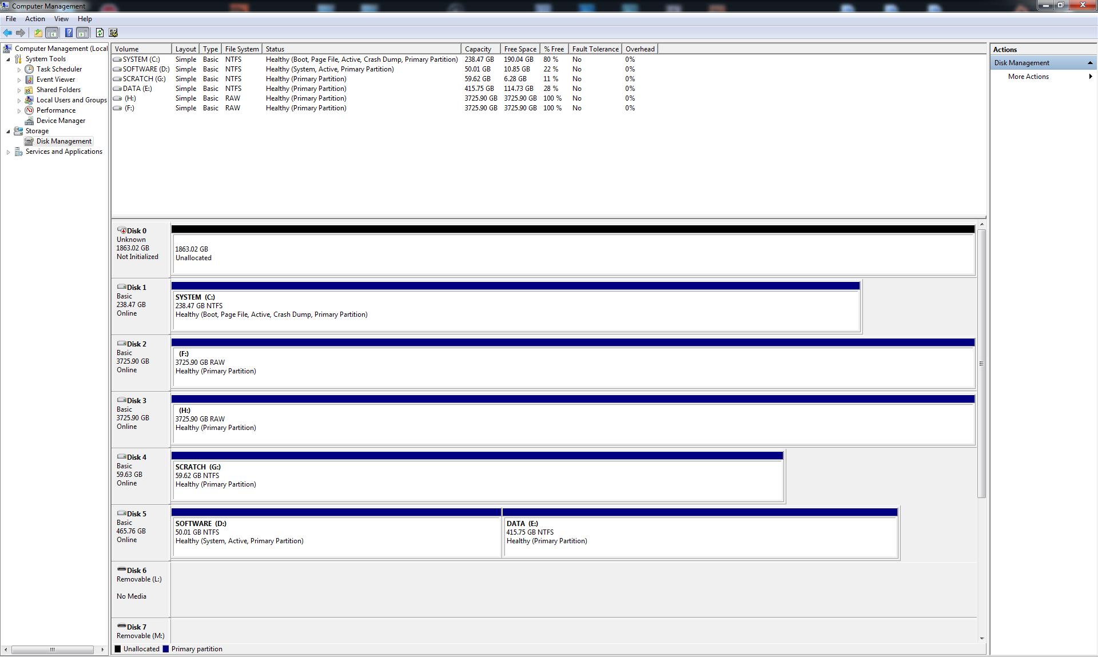1098x657 pixels.
Task: Click the disk list vertical scrollbar thumb
Action: 981,364
